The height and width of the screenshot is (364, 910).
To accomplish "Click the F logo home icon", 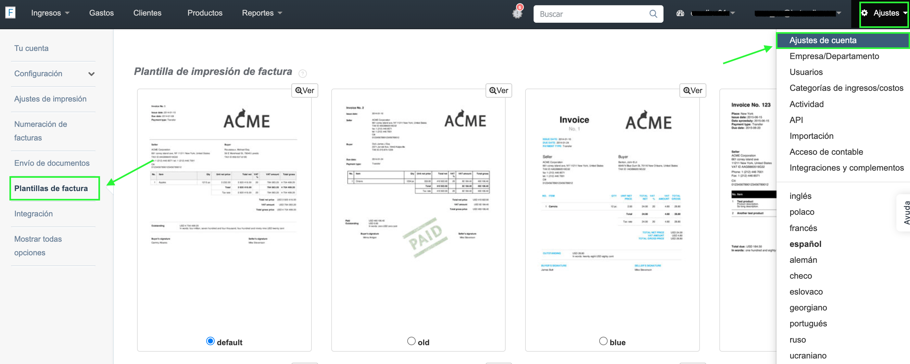I will (x=11, y=13).
